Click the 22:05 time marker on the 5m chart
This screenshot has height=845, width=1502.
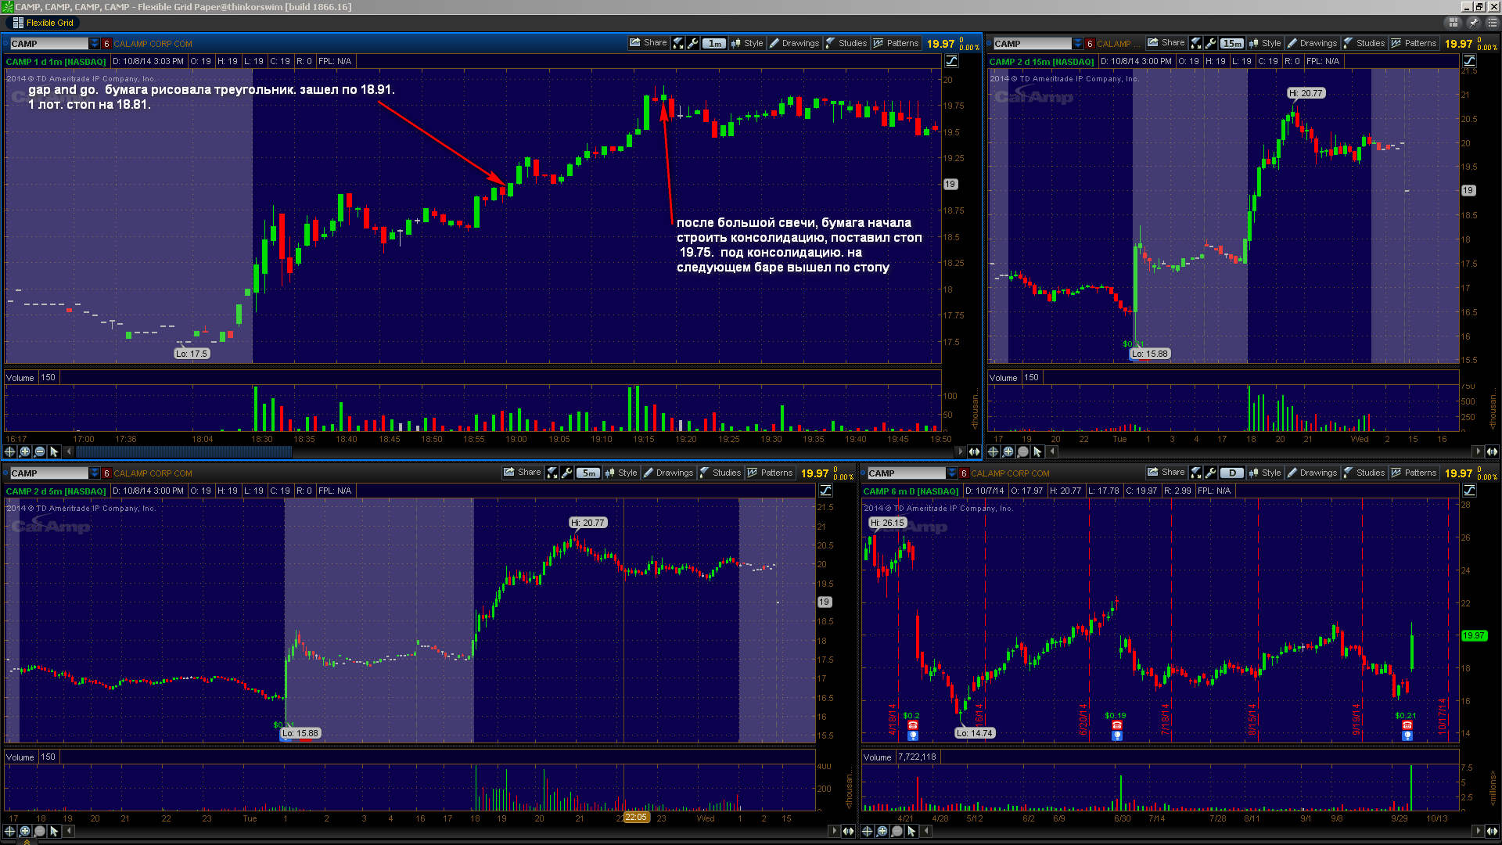click(x=636, y=817)
